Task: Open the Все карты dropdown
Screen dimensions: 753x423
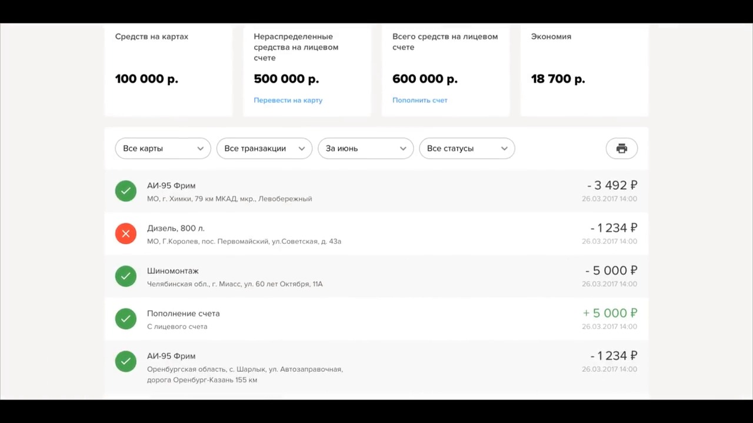Action: click(163, 149)
